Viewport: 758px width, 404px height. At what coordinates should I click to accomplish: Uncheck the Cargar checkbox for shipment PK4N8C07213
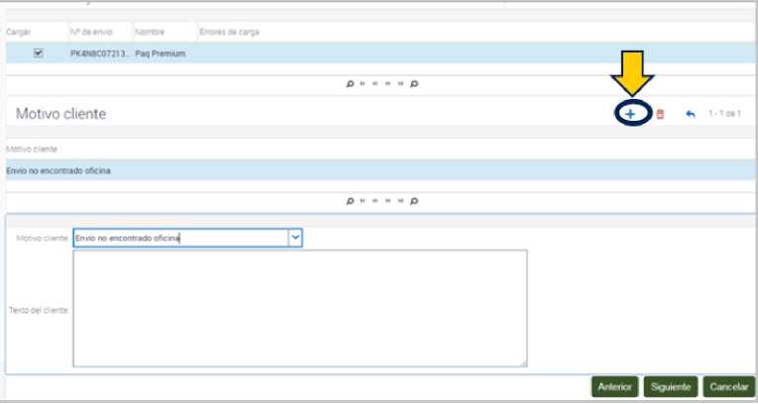(x=39, y=53)
